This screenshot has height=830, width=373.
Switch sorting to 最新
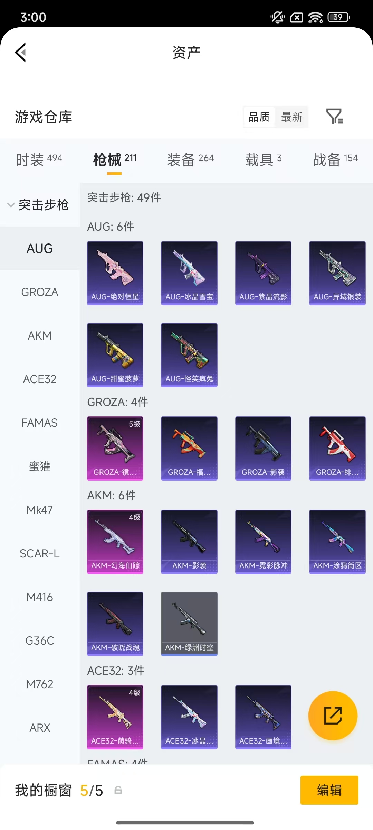pos(292,117)
